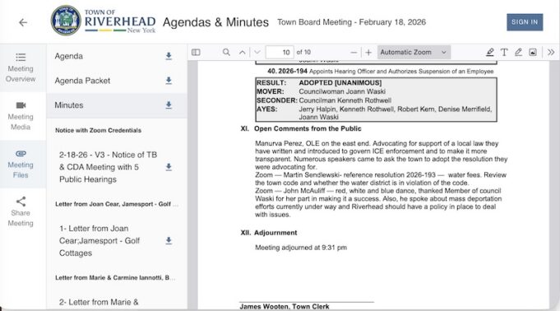Screen dimensions: 560x311
Task: Open the Agenda Packet document
Action: [82, 81]
